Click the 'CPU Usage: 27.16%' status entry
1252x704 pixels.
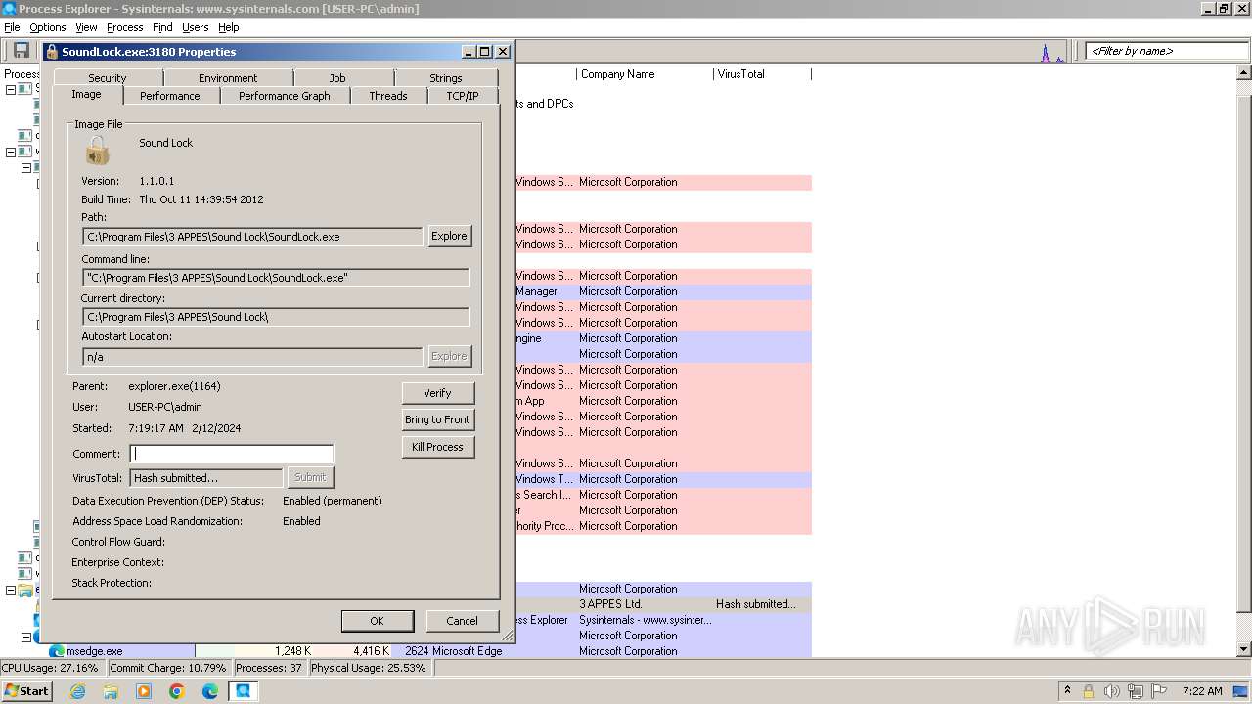pyautogui.click(x=50, y=668)
